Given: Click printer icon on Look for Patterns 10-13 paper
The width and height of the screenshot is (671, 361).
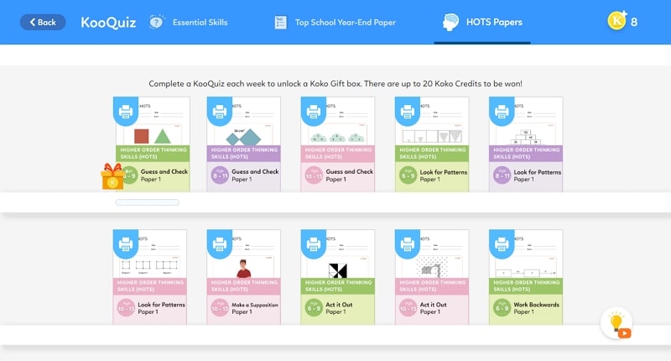Looking at the screenshot, I should tap(125, 245).
